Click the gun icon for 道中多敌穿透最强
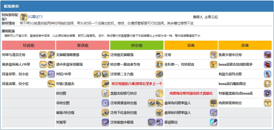This screenshot has width=274, height=130. [x=105, y=64]
